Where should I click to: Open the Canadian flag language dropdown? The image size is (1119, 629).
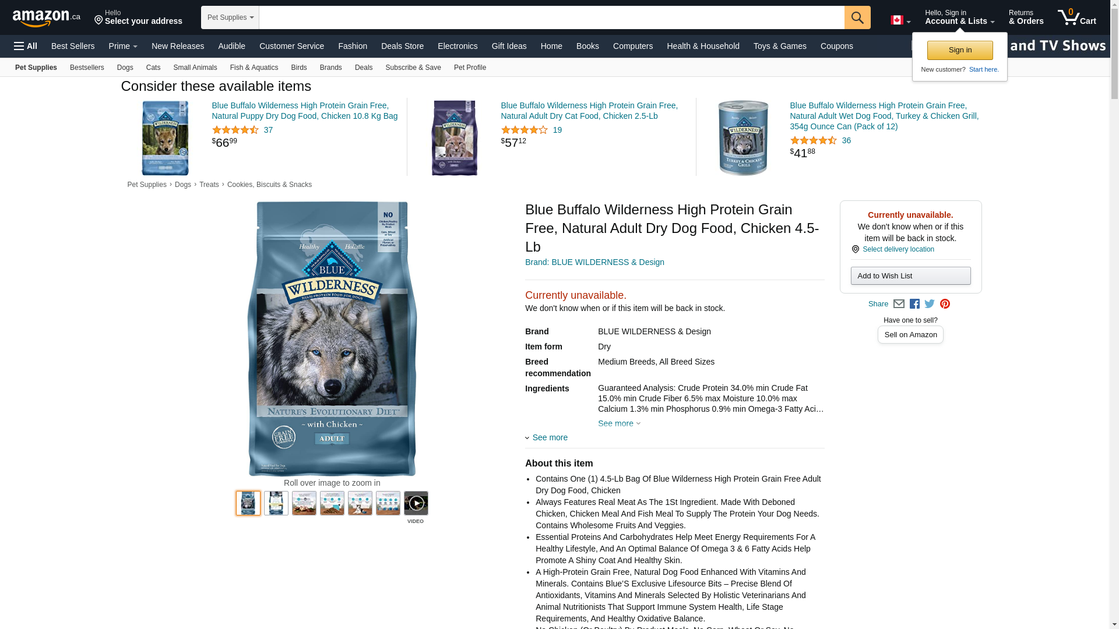[900, 20]
